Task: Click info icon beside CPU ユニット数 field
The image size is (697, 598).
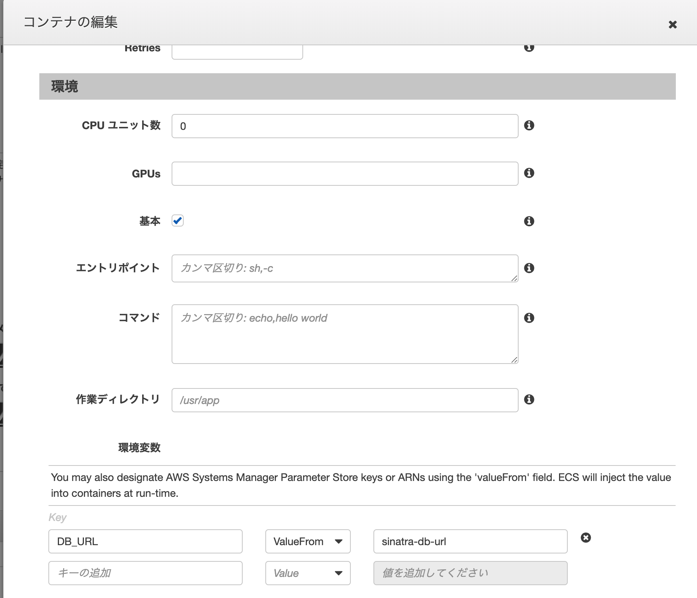Action: pos(529,125)
